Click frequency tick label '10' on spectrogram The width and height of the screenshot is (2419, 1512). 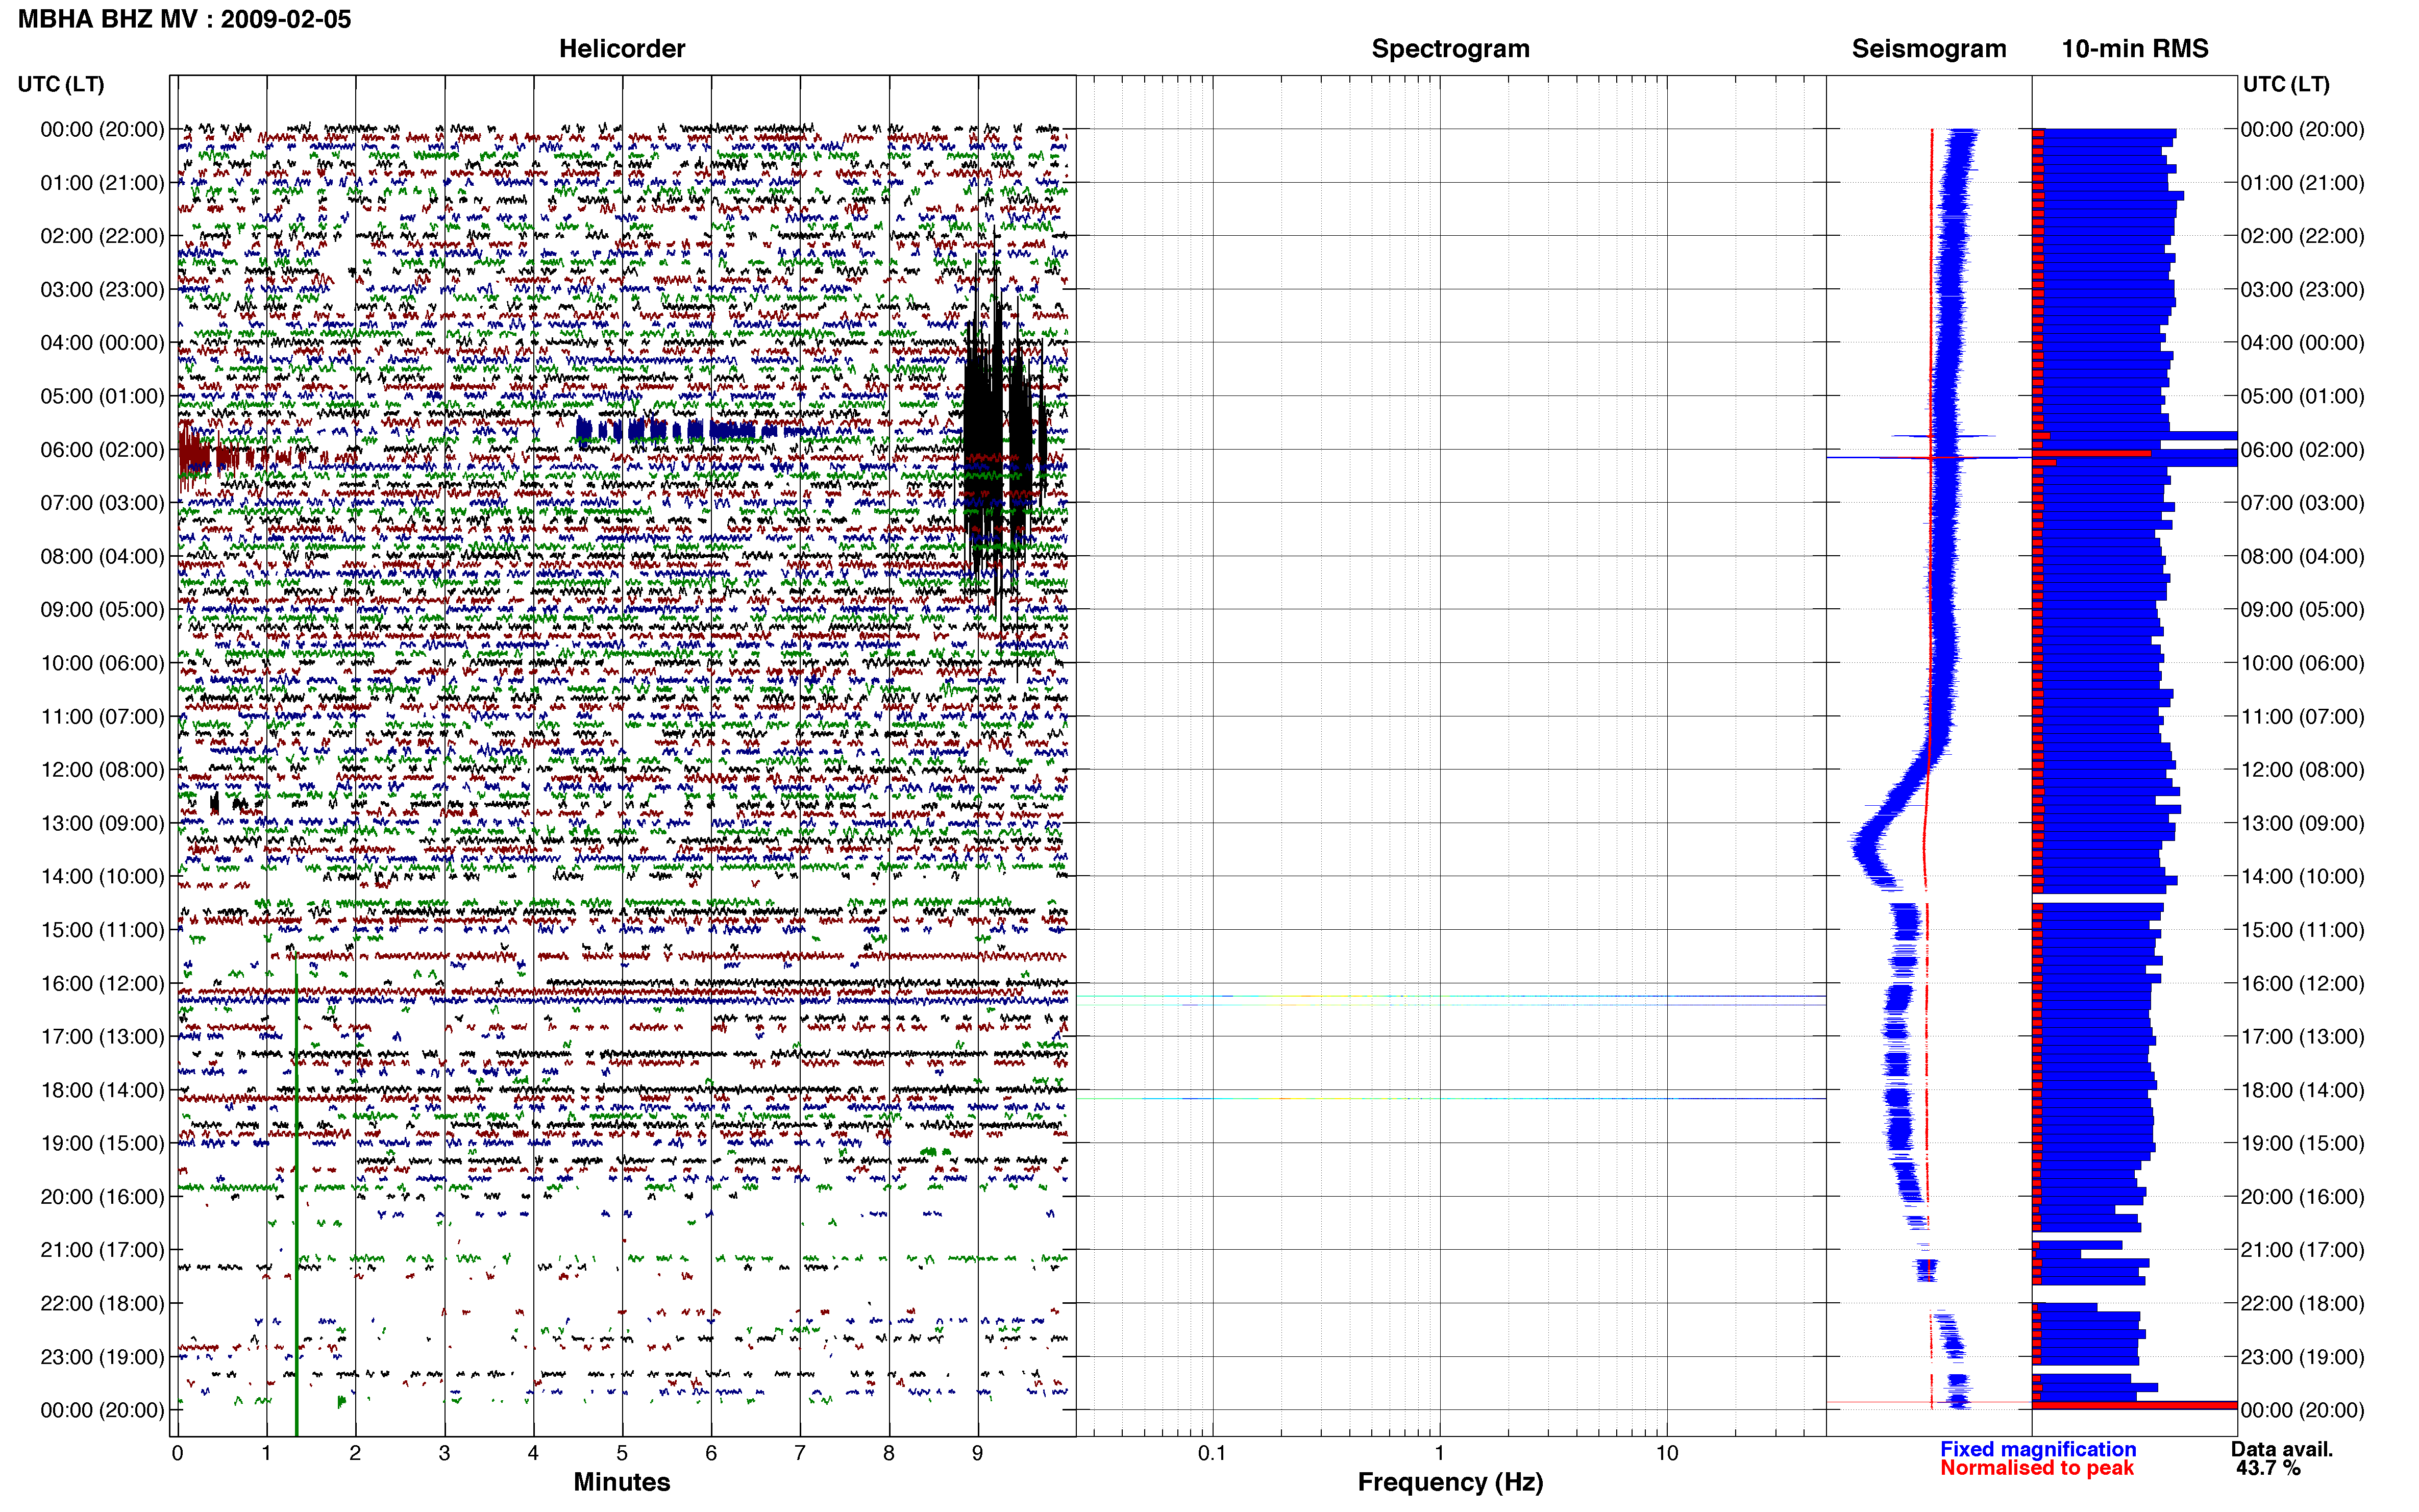[1667, 1453]
